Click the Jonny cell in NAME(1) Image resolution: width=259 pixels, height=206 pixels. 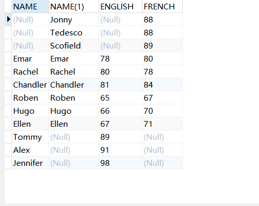coord(74,19)
